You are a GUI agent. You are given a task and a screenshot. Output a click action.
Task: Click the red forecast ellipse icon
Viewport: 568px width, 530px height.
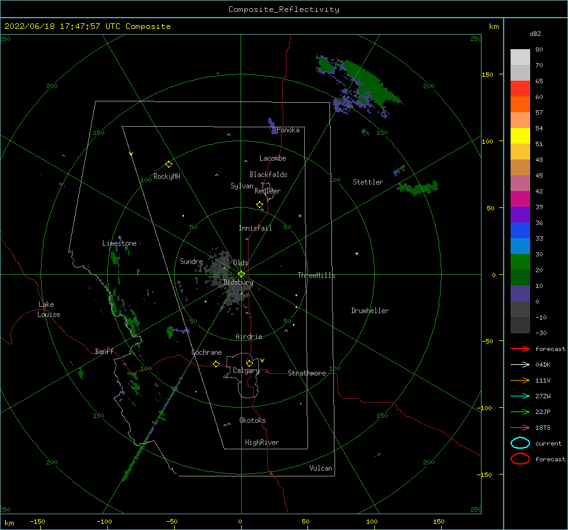coord(520,459)
